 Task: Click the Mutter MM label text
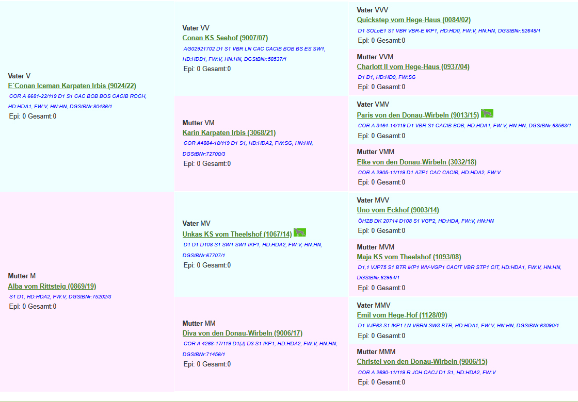click(x=199, y=323)
